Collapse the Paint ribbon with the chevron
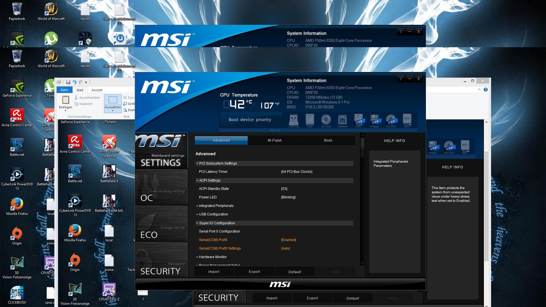 479,90
